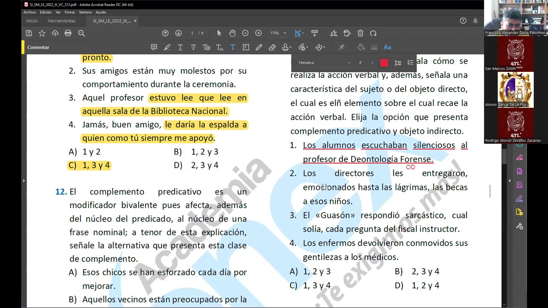
Task: Add a sticky note comment
Action: click(154, 47)
